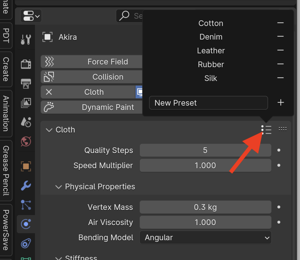
Task: Collapse the Cloth panel
Action: (49, 130)
